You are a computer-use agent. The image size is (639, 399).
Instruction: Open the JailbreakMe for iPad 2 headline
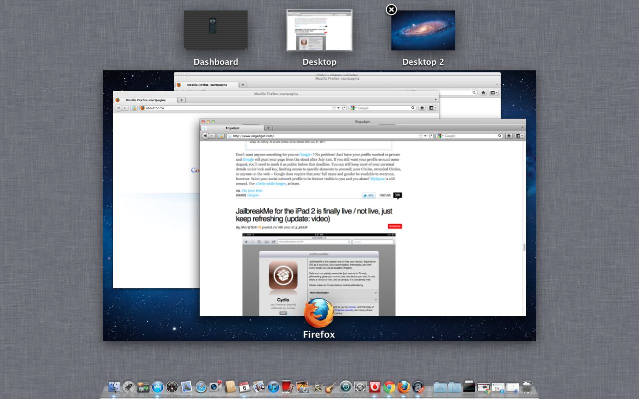point(314,215)
